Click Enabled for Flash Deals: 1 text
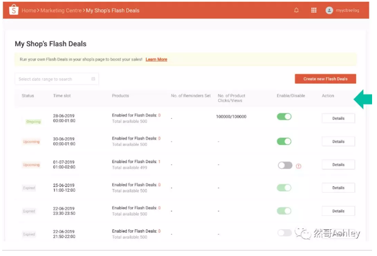Image resolution: width=377 pixels, height=256 pixels. (x=136, y=162)
